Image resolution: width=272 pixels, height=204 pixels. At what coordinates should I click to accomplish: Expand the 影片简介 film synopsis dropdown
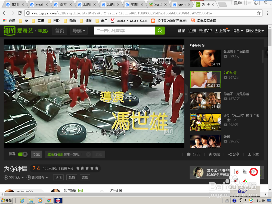[47, 177]
